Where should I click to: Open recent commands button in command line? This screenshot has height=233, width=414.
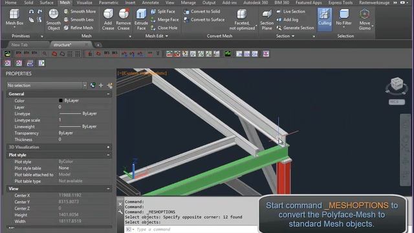129,229
